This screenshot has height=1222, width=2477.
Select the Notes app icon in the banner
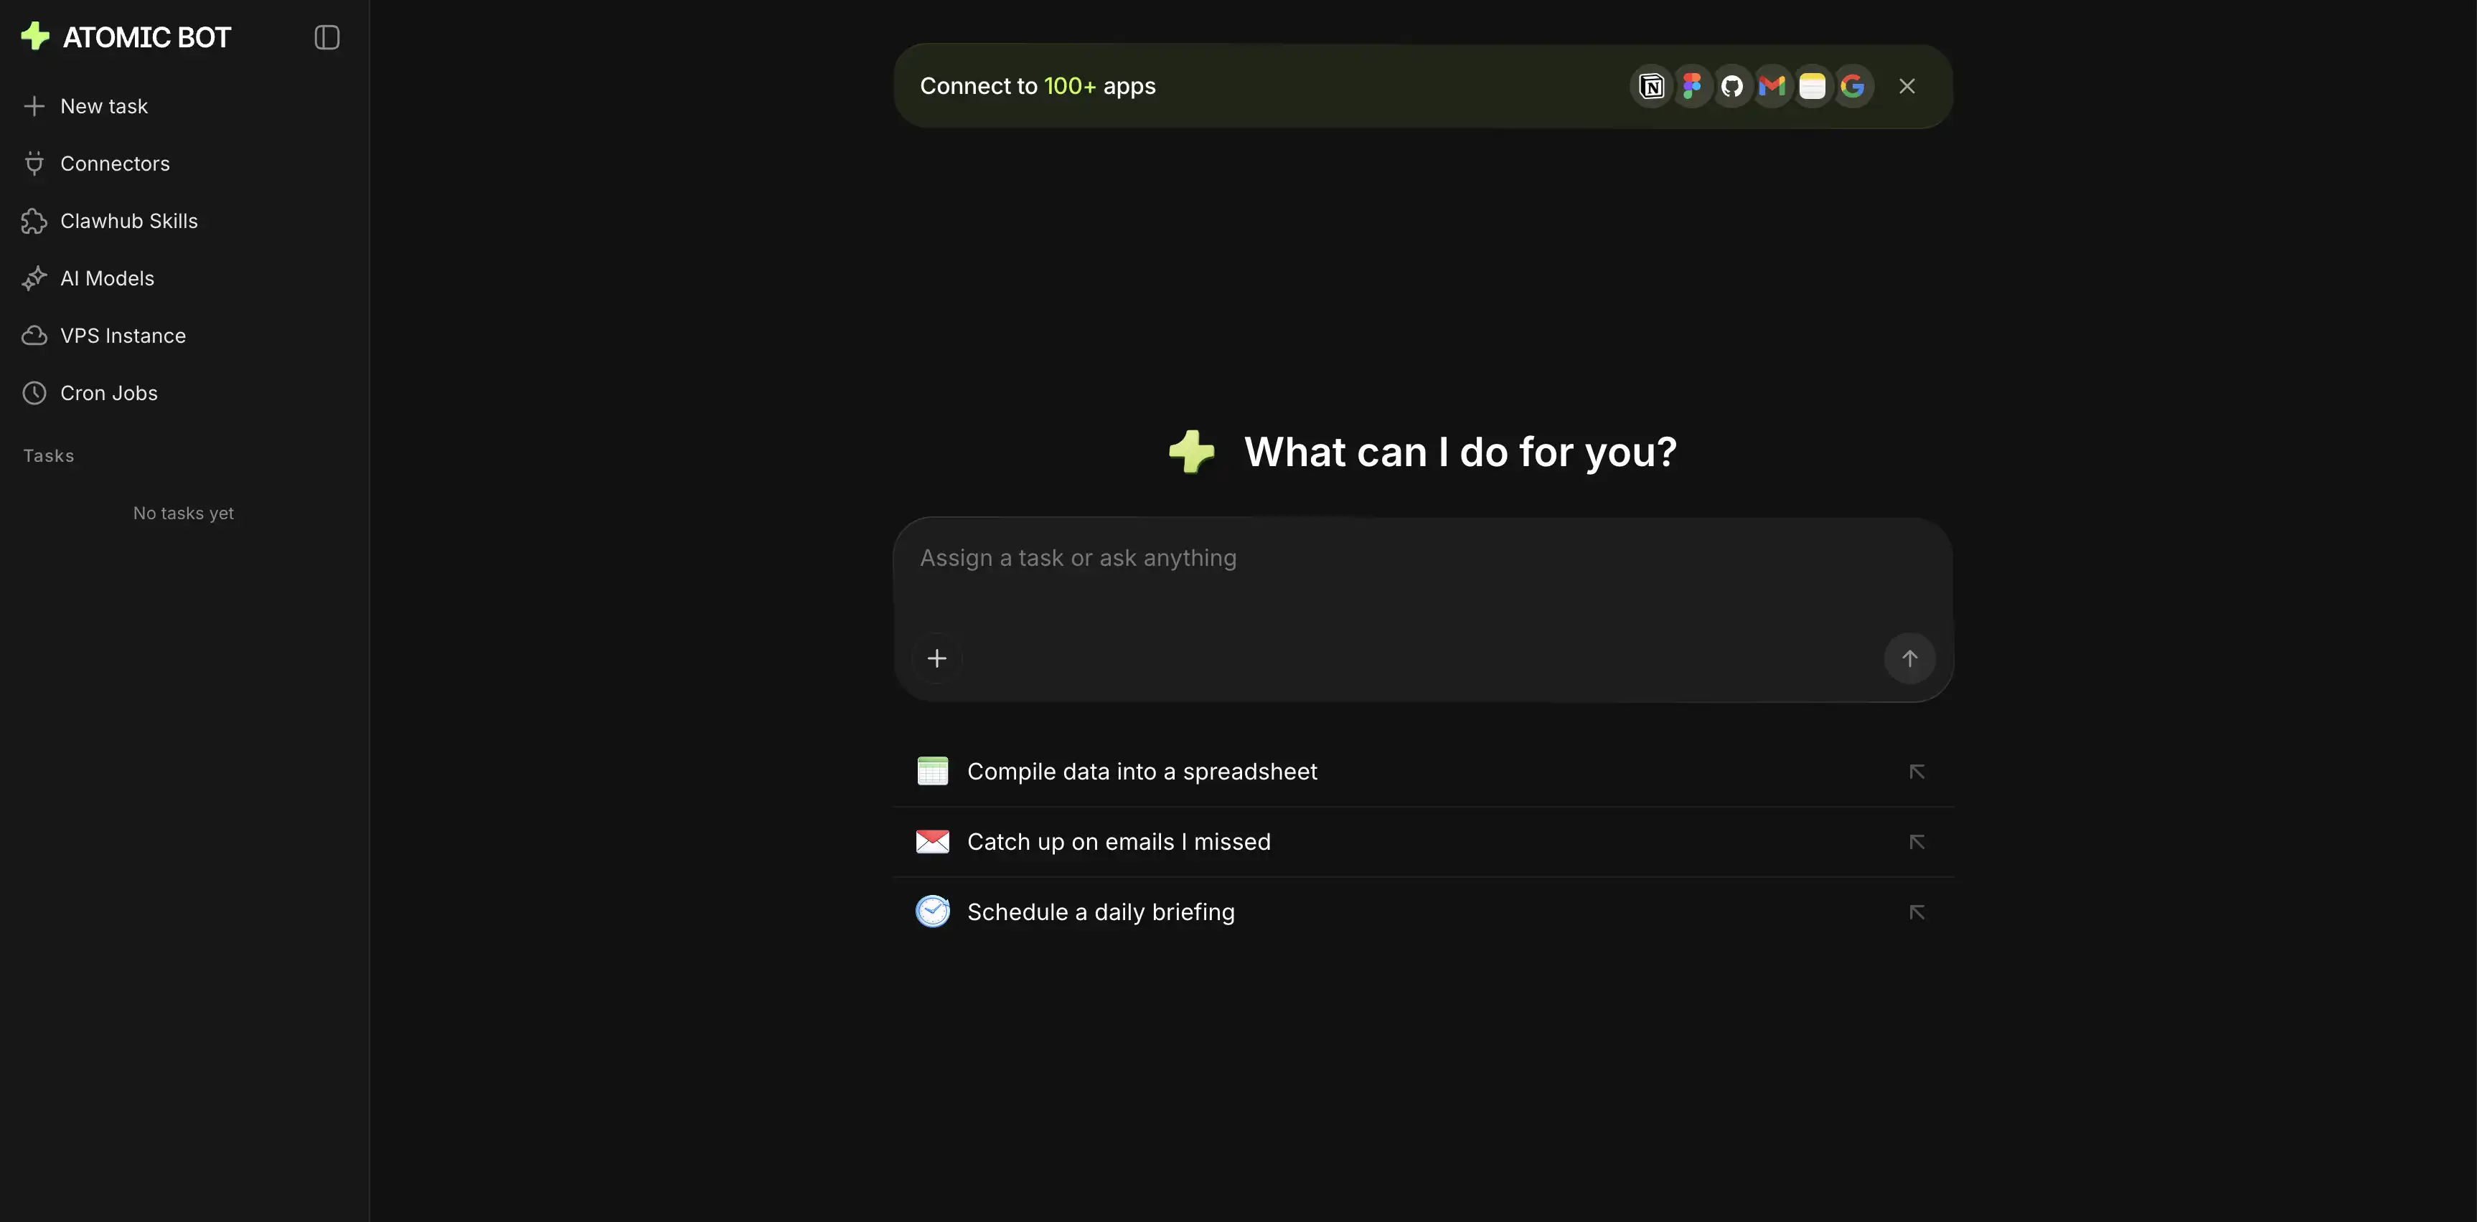click(1813, 85)
